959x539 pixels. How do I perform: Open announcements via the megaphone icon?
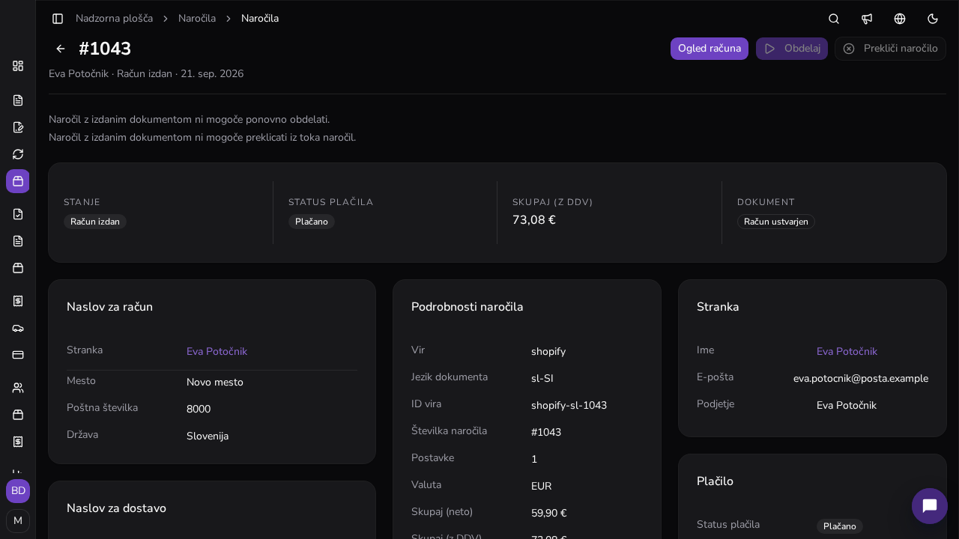(867, 19)
